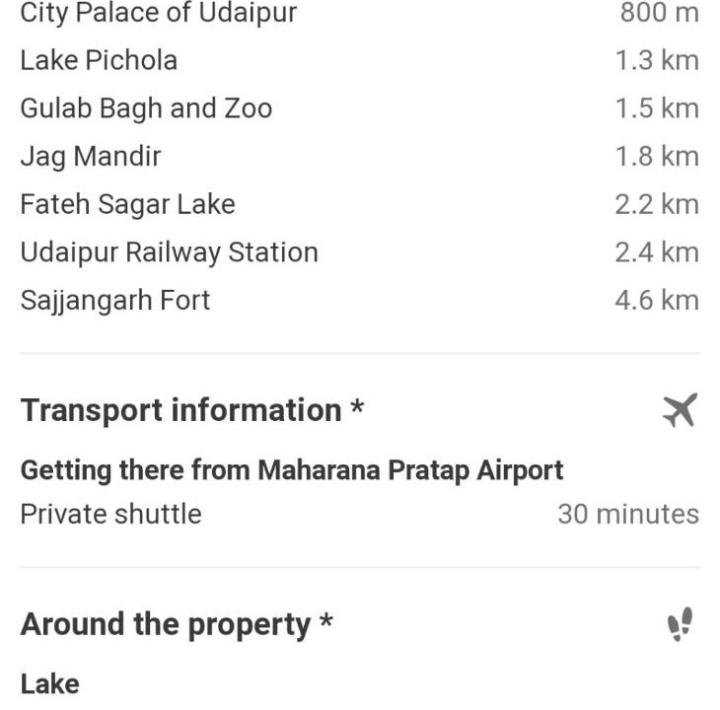The height and width of the screenshot is (710, 720).
Task: Tap the Private shuttle option
Action: click(x=110, y=514)
